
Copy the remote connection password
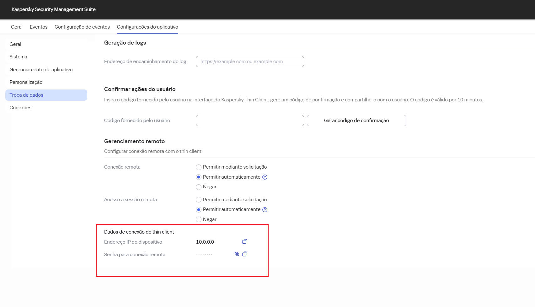pos(245,254)
